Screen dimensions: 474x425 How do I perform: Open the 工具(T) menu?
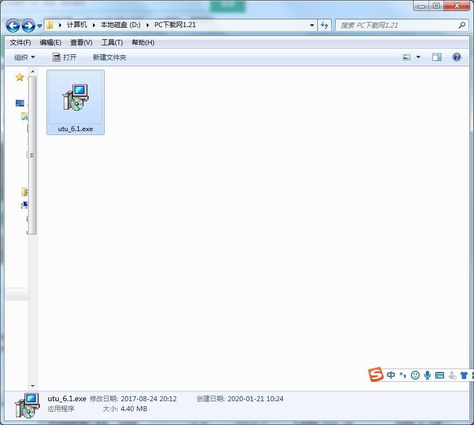point(112,43)
